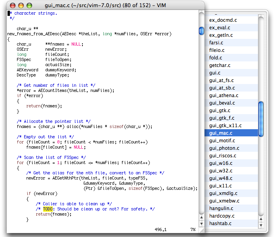This screenshot has width=277, height=237.
Task: Click the editor scrollbar down arrow
Action: [x=201, y=224]
